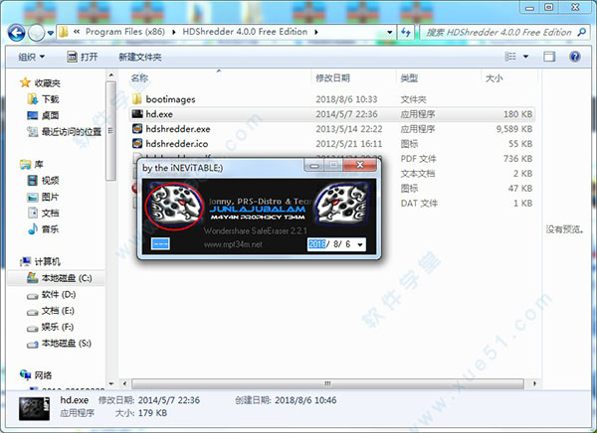The width and height of the screenshot is (597, 433).
Task: Click the 2013/5/14 22:22 date cell
Action: click(349, 129)
